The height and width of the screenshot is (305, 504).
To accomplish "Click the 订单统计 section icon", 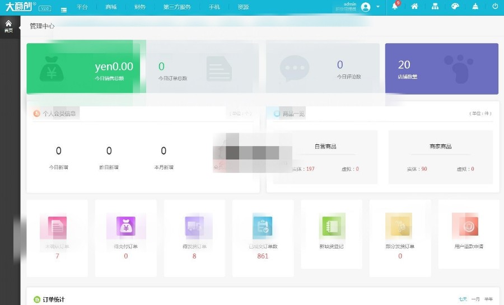I will point(37,299).
